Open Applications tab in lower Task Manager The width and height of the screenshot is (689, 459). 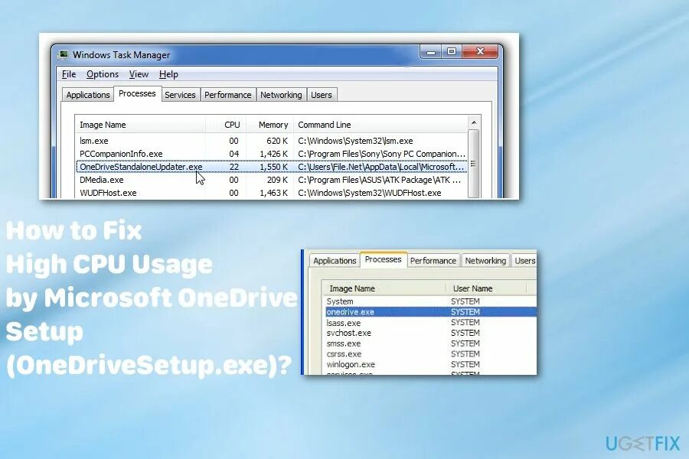pyautogui.click(x=335, y=261)
